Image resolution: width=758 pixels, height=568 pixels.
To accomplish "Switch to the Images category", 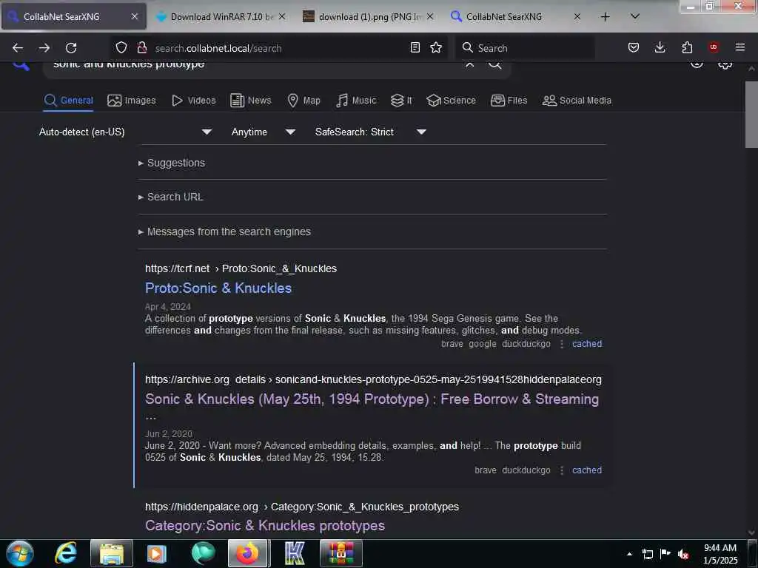I will pyautogui.click(x=132, y=101).
